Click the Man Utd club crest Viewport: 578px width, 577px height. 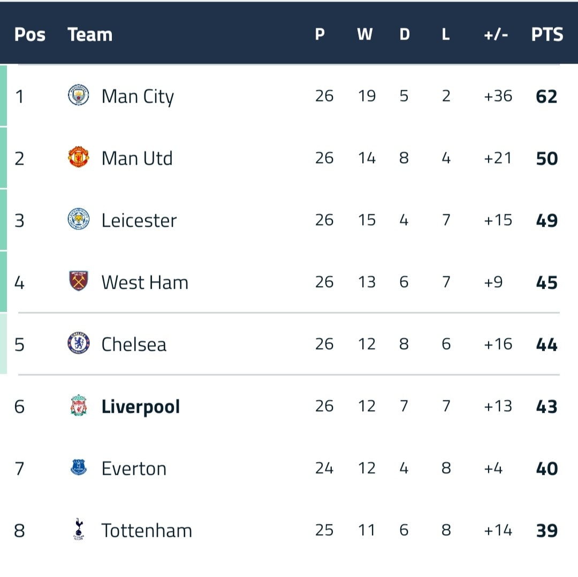[x=79, y=157]
